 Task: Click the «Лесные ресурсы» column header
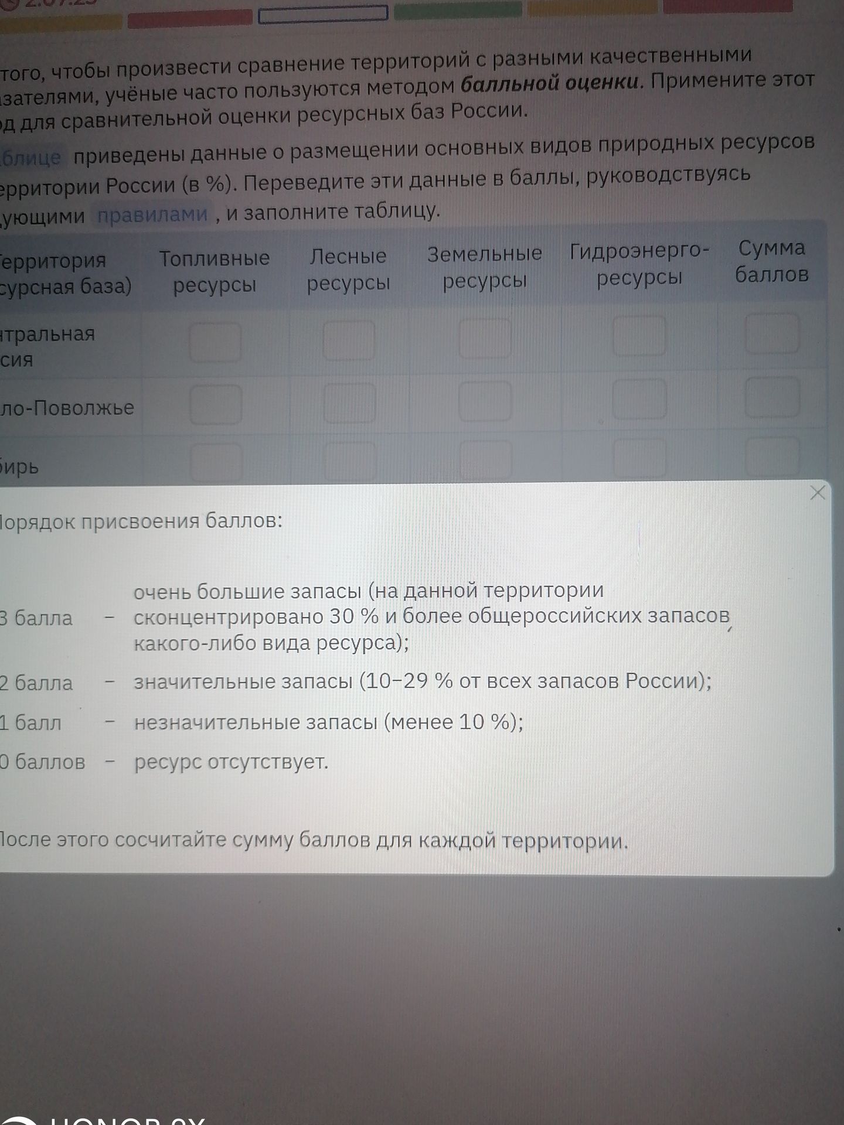point(348,270)
